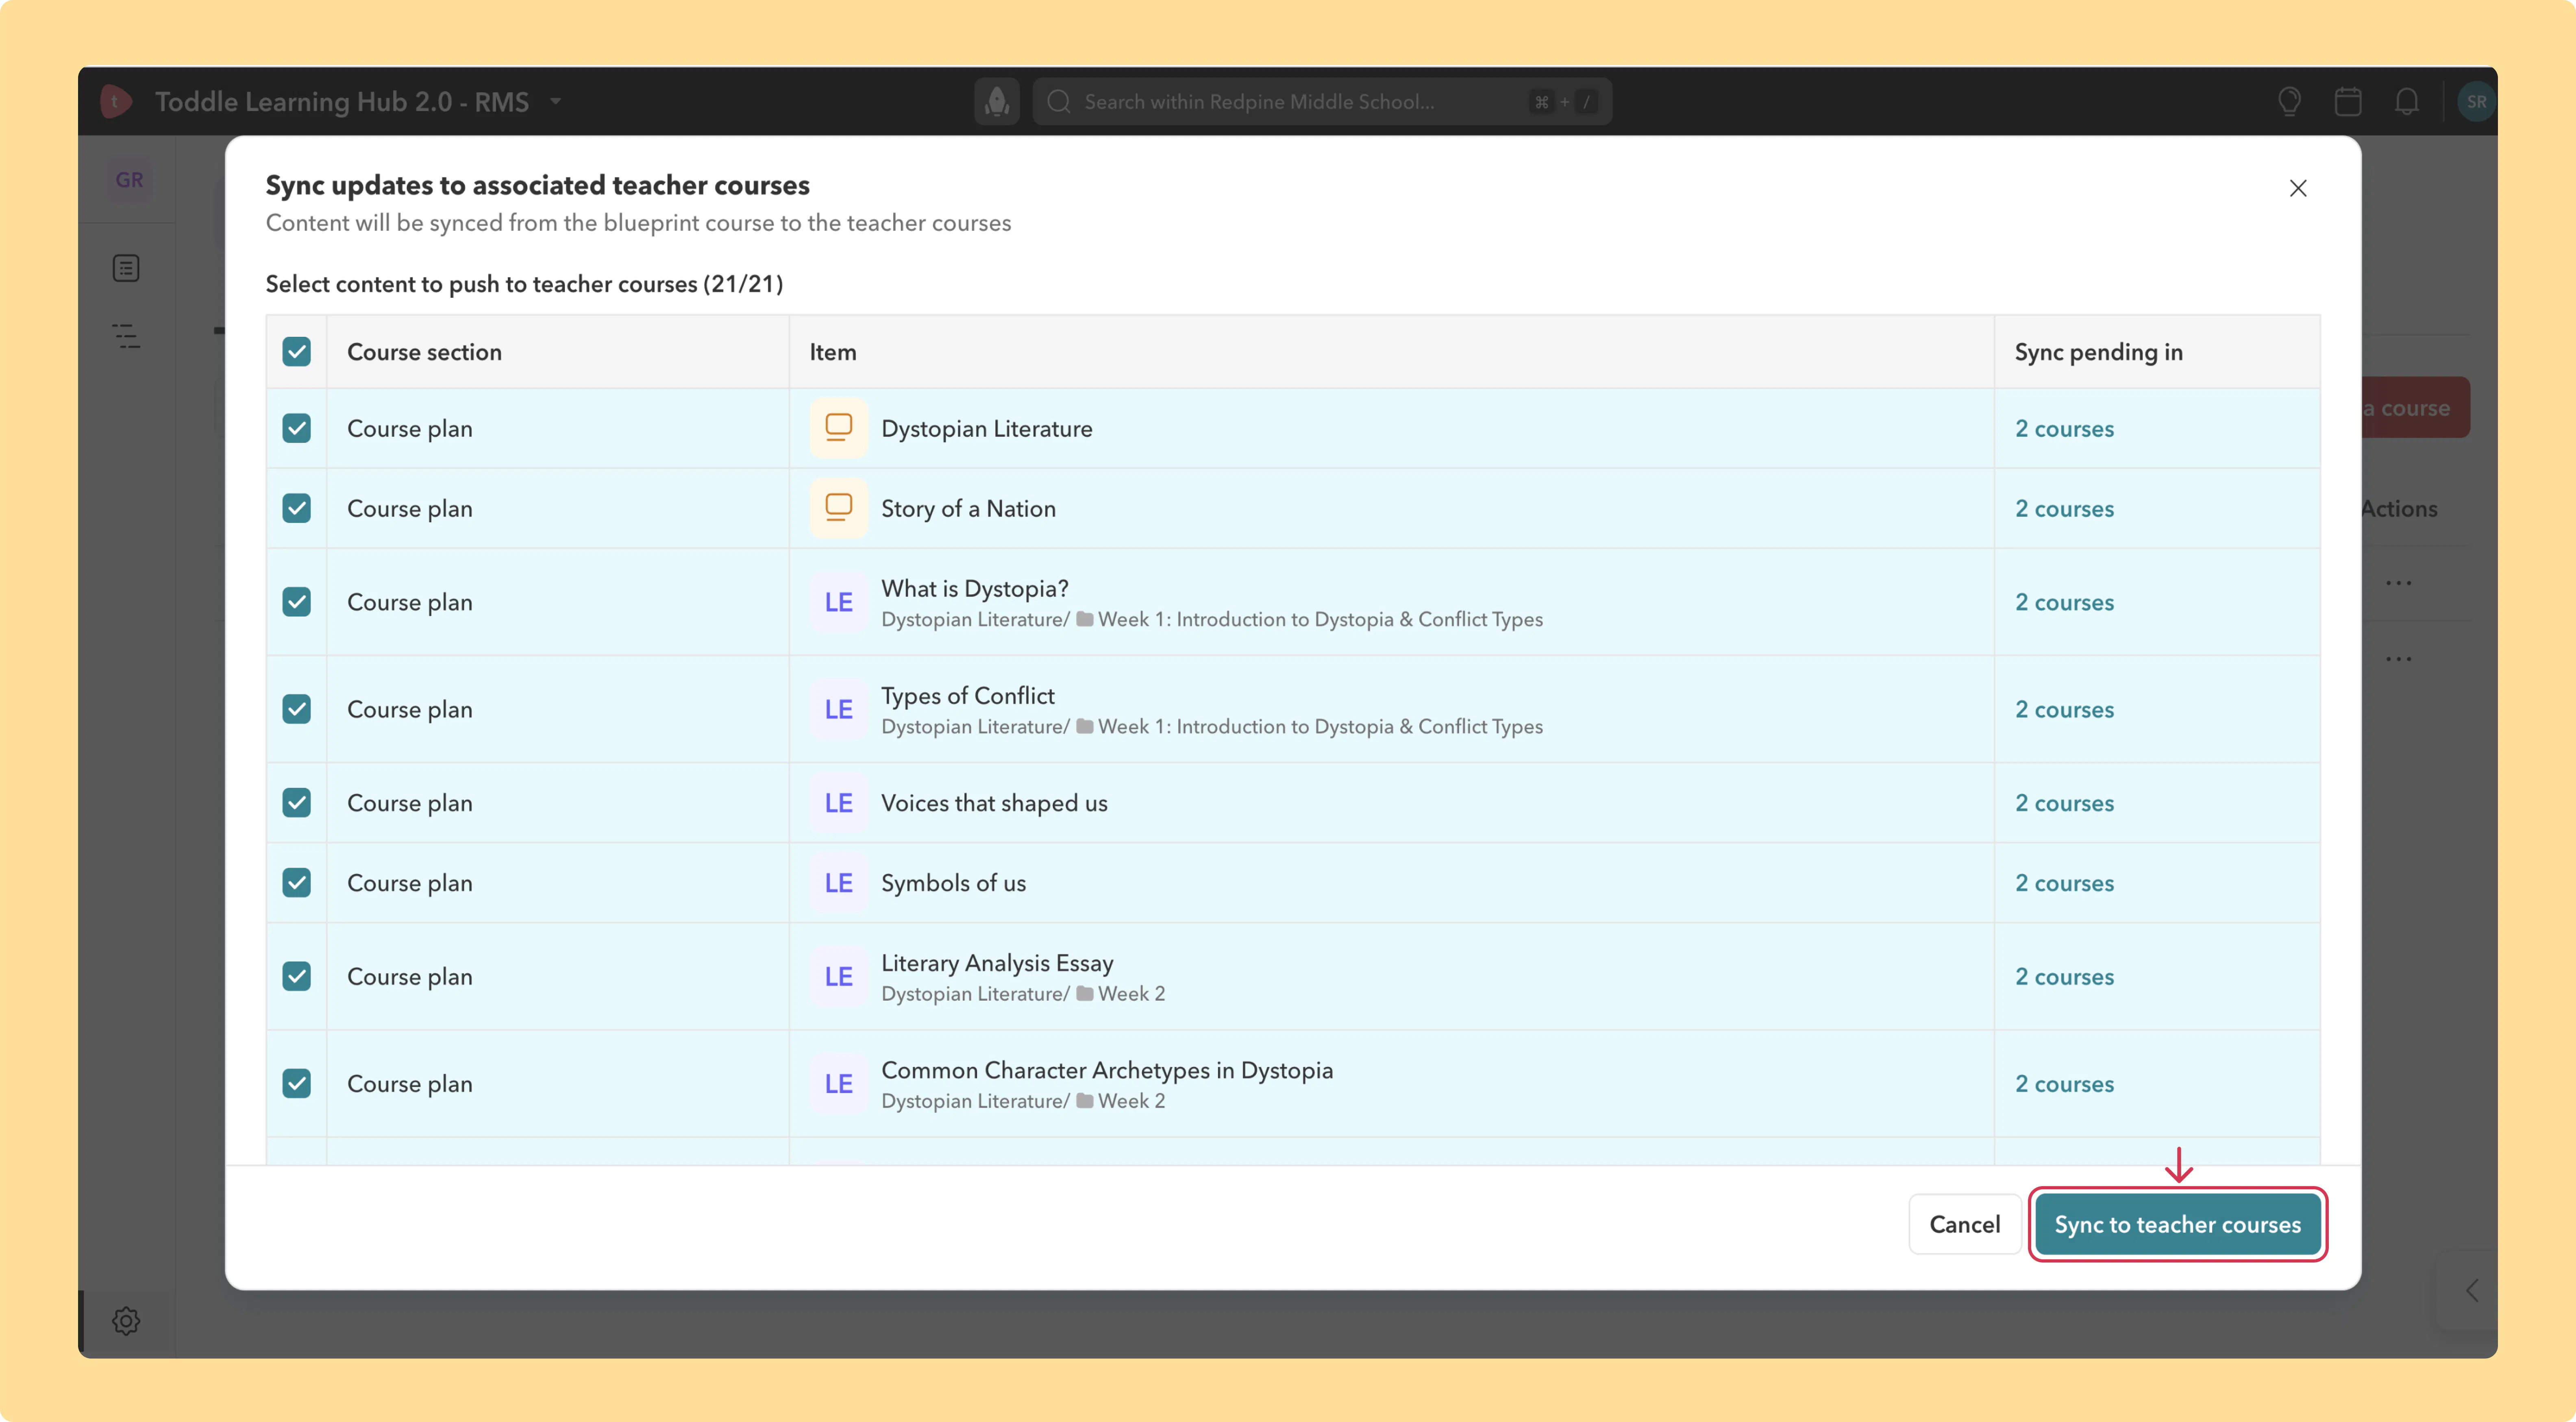Select the Symbols of us item title
Viewport: 2576px width, 1422px height.
click(x=953, y=883)
